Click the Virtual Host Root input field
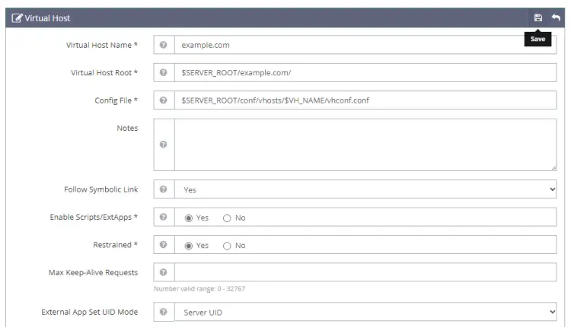The image size is (571, 327). point(365,72)
